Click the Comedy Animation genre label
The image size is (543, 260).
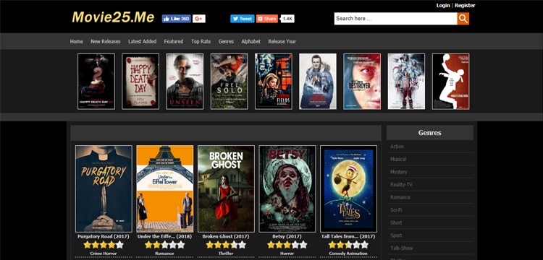pos(348,253)
